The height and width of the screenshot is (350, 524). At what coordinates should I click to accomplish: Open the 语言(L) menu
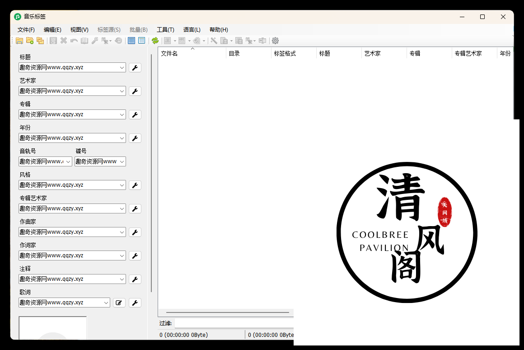click(x=192, y=30)
